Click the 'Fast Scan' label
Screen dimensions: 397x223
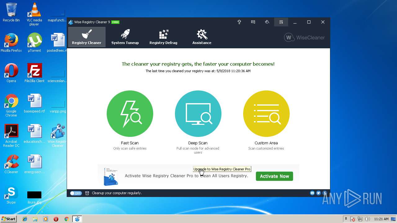pos(130,143)
